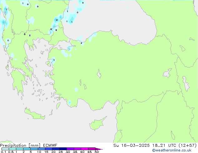This screenshot has width=198, height=153.
Task: Click Lake Van in eastern Turkey
Action: (x=168, y=73)
